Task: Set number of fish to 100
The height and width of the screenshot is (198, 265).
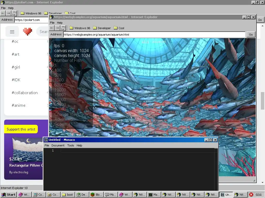Action: [x=58, y=70]
